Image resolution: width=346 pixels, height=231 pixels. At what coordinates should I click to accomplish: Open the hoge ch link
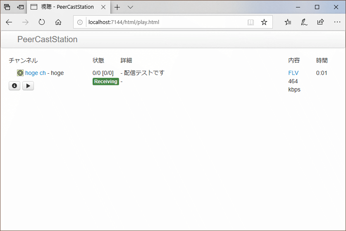click(x=35, y=73)
